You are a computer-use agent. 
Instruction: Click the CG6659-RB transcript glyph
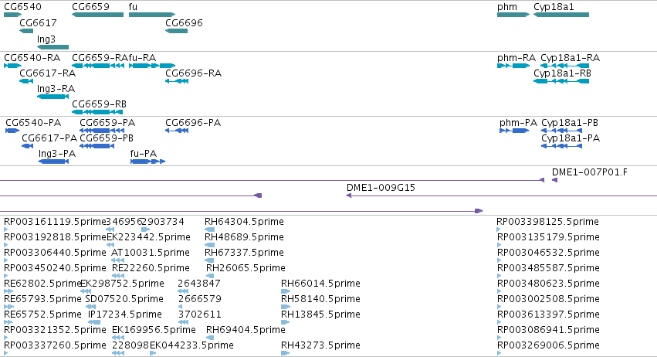tap(97, 112)
